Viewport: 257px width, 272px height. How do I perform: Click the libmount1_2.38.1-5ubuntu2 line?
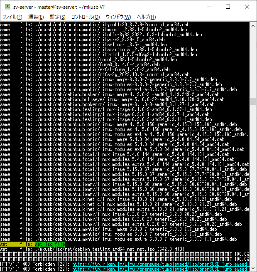(x=93, y=30)
